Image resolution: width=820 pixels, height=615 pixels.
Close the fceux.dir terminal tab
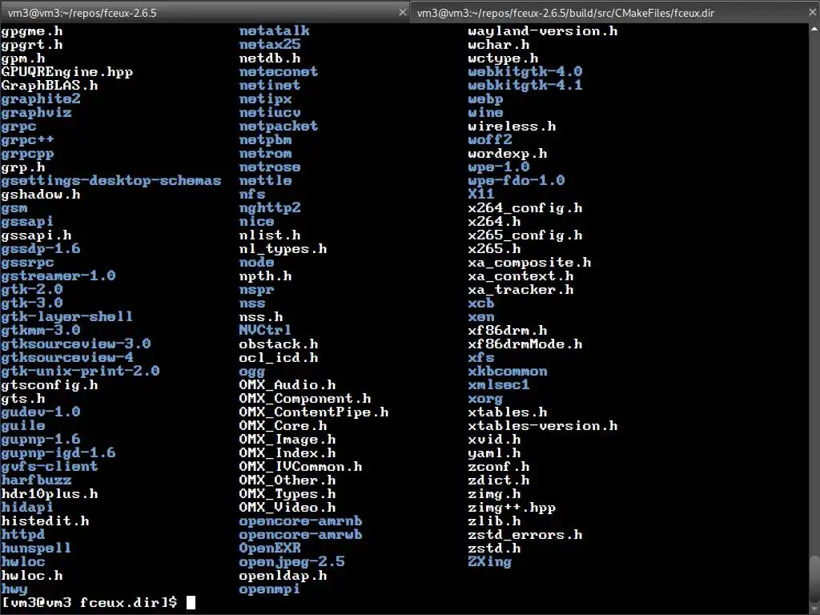point(812,12)
